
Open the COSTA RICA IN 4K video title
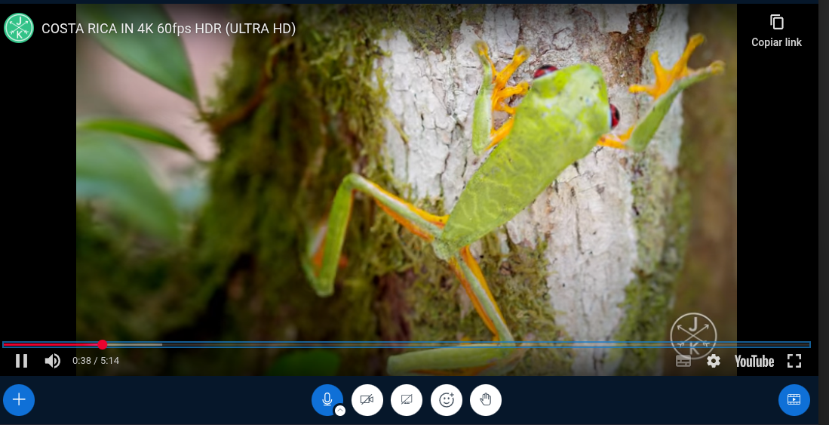pos(168,29)
